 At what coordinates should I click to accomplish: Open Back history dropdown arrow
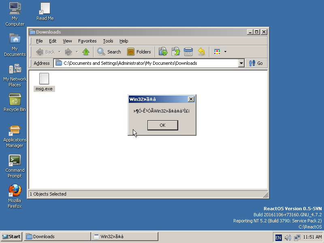click(x=59, y=52)
